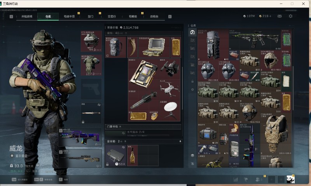Select the pocket watch item in stash
The height and width of the screenshot is (186, 311).
(234, 128)
